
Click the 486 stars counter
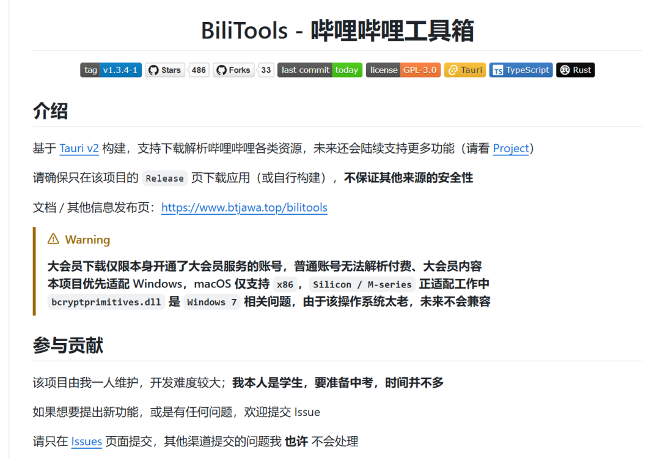point(198,70)
